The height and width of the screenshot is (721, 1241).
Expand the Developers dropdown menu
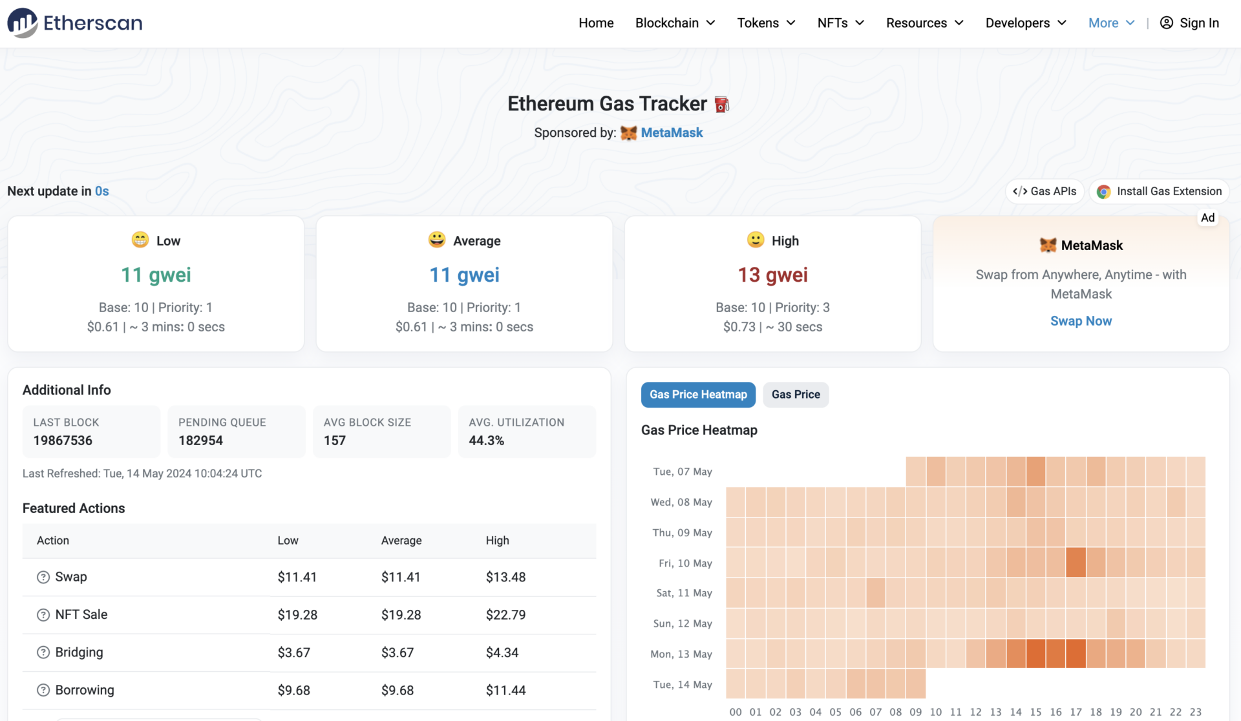pos(1026,23)
